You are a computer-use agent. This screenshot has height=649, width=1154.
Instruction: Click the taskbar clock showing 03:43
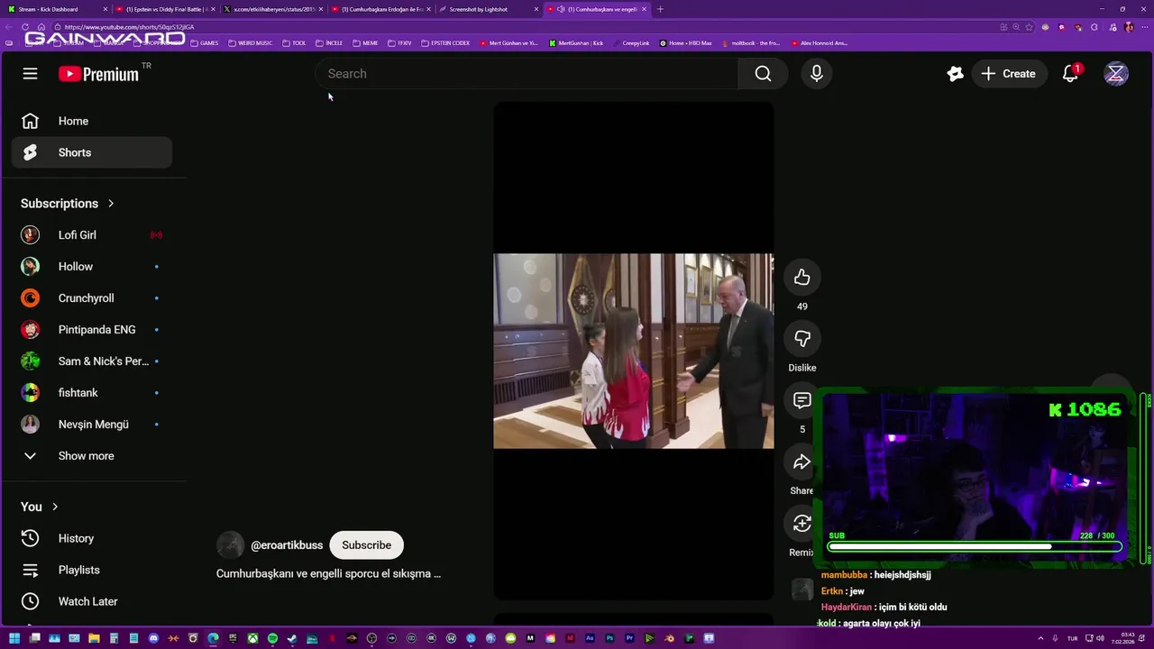(x=1122, y=638)
